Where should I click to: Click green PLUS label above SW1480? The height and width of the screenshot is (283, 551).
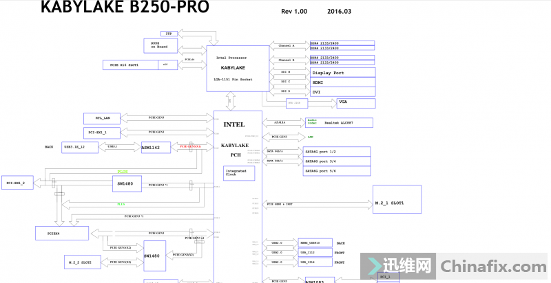tap(123, 172)
